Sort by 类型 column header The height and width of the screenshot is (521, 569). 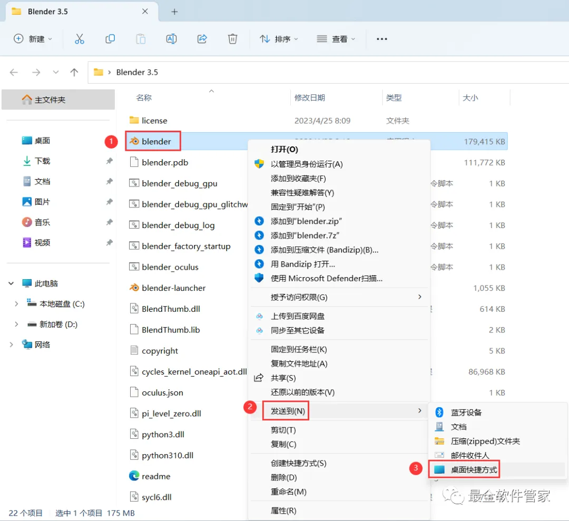394,97
